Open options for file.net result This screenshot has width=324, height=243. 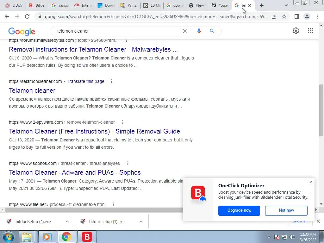click(113, 205)
